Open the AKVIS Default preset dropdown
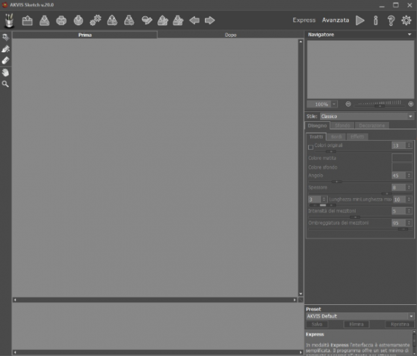This screenshot has width=417, height=356. pyautogui.click(x=360, y=316)
